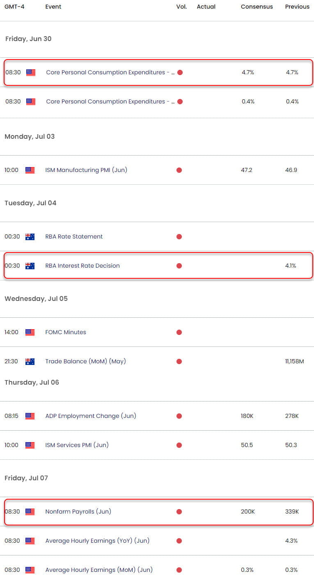
Task: Click the Actual column header
Action: [206, 7]
